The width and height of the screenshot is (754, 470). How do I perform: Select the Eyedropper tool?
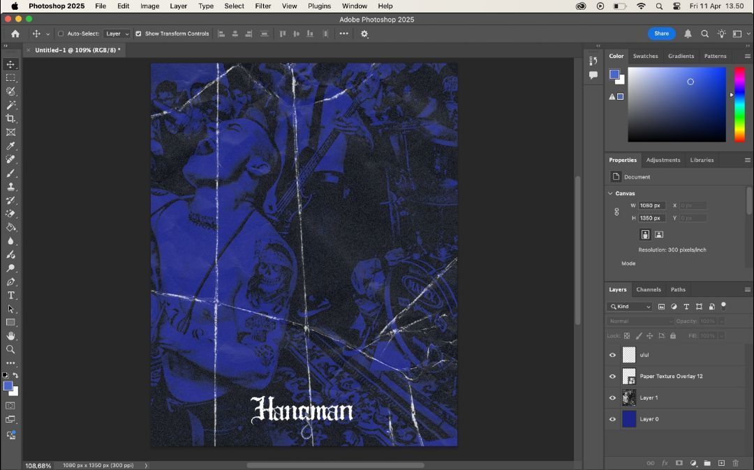tap(10, 146)
